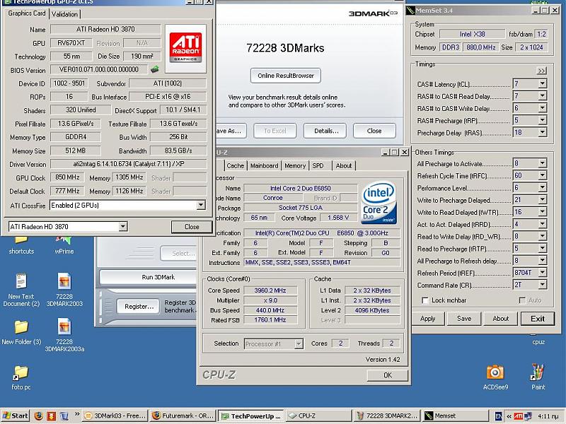Screen dimensions: 566x424
Task: Click the taskbar clock showing 4:11
Action: tap(548, 416)
